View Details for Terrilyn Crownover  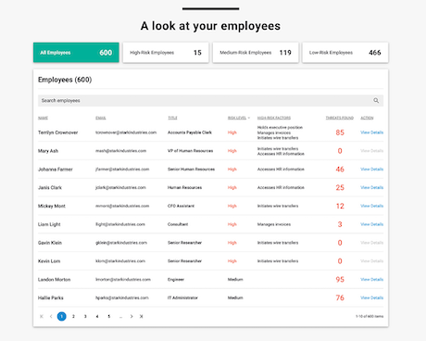pos(372,133)
